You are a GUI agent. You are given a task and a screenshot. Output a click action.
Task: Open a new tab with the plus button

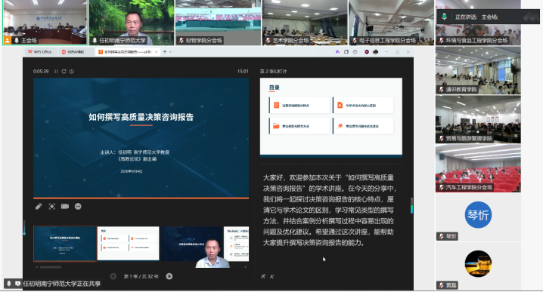(x=165, y=52)
